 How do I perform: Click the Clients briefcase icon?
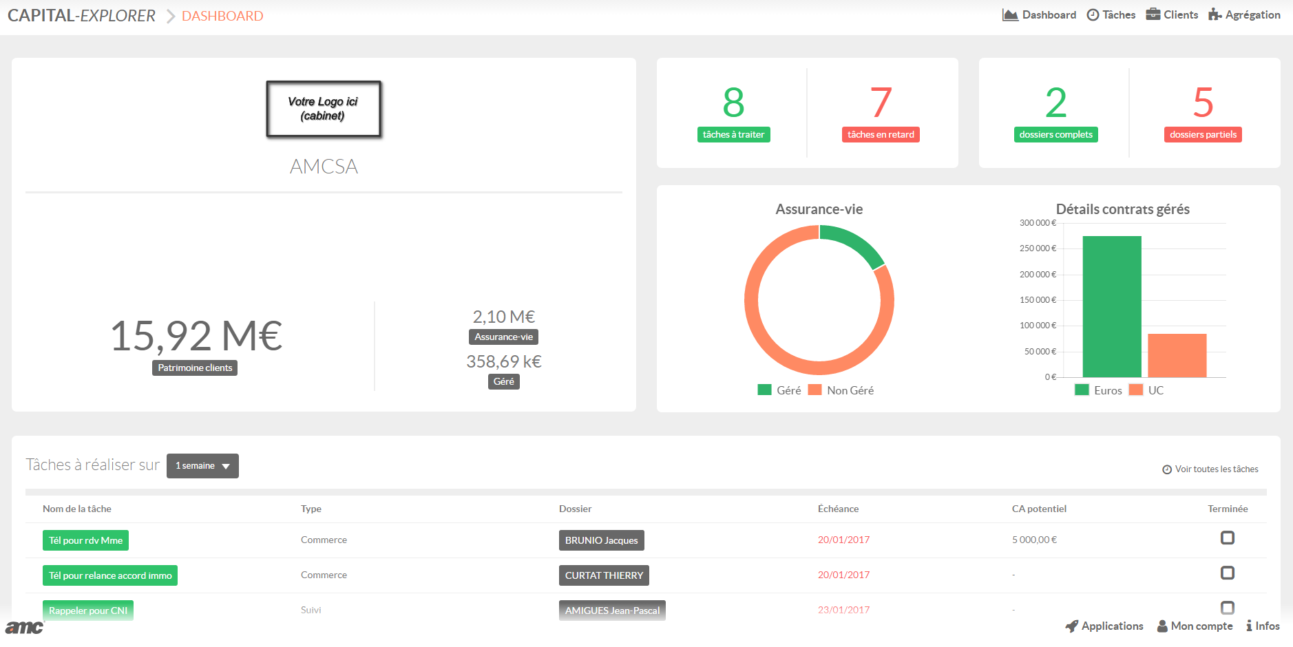1153,14
